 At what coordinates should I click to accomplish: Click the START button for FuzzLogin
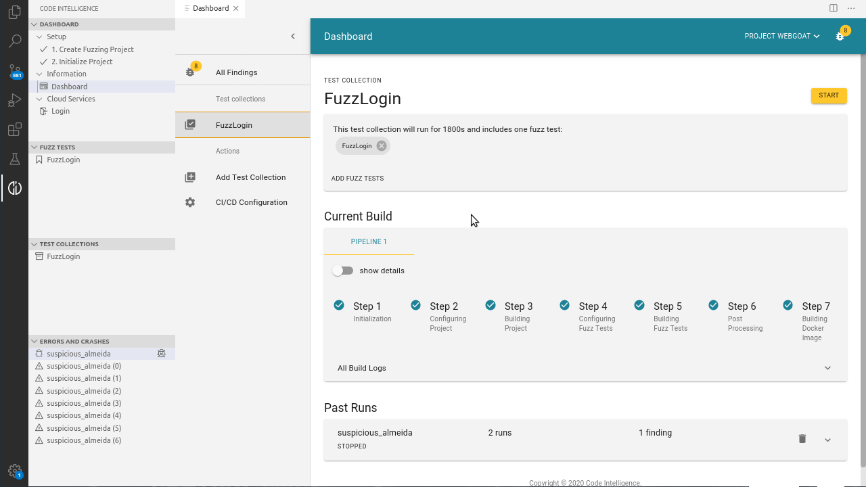pos(828,95)
